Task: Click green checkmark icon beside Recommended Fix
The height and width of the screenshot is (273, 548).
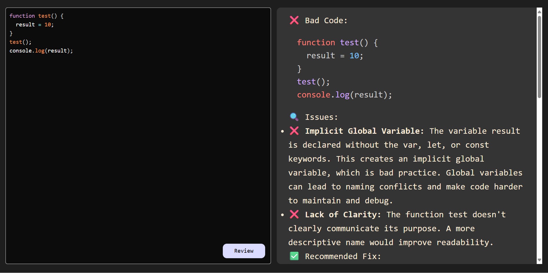Action: click(294, 256)
